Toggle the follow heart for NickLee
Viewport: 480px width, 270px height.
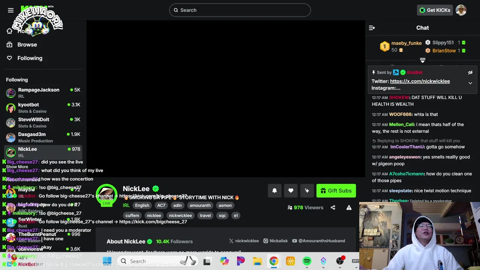click(x=291, y=190)
